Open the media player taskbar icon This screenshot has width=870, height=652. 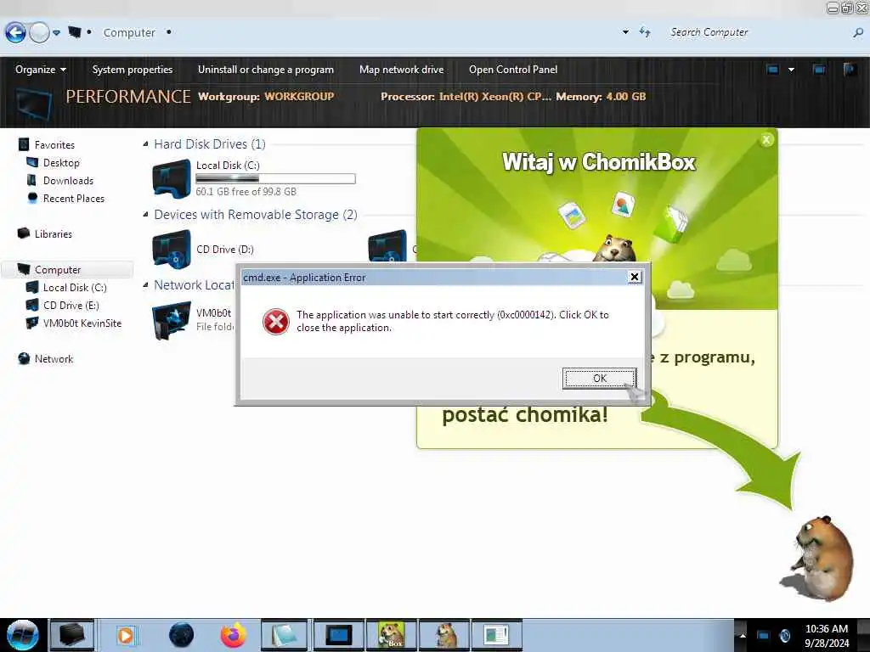pyautogui.click(x=126, y=635)
